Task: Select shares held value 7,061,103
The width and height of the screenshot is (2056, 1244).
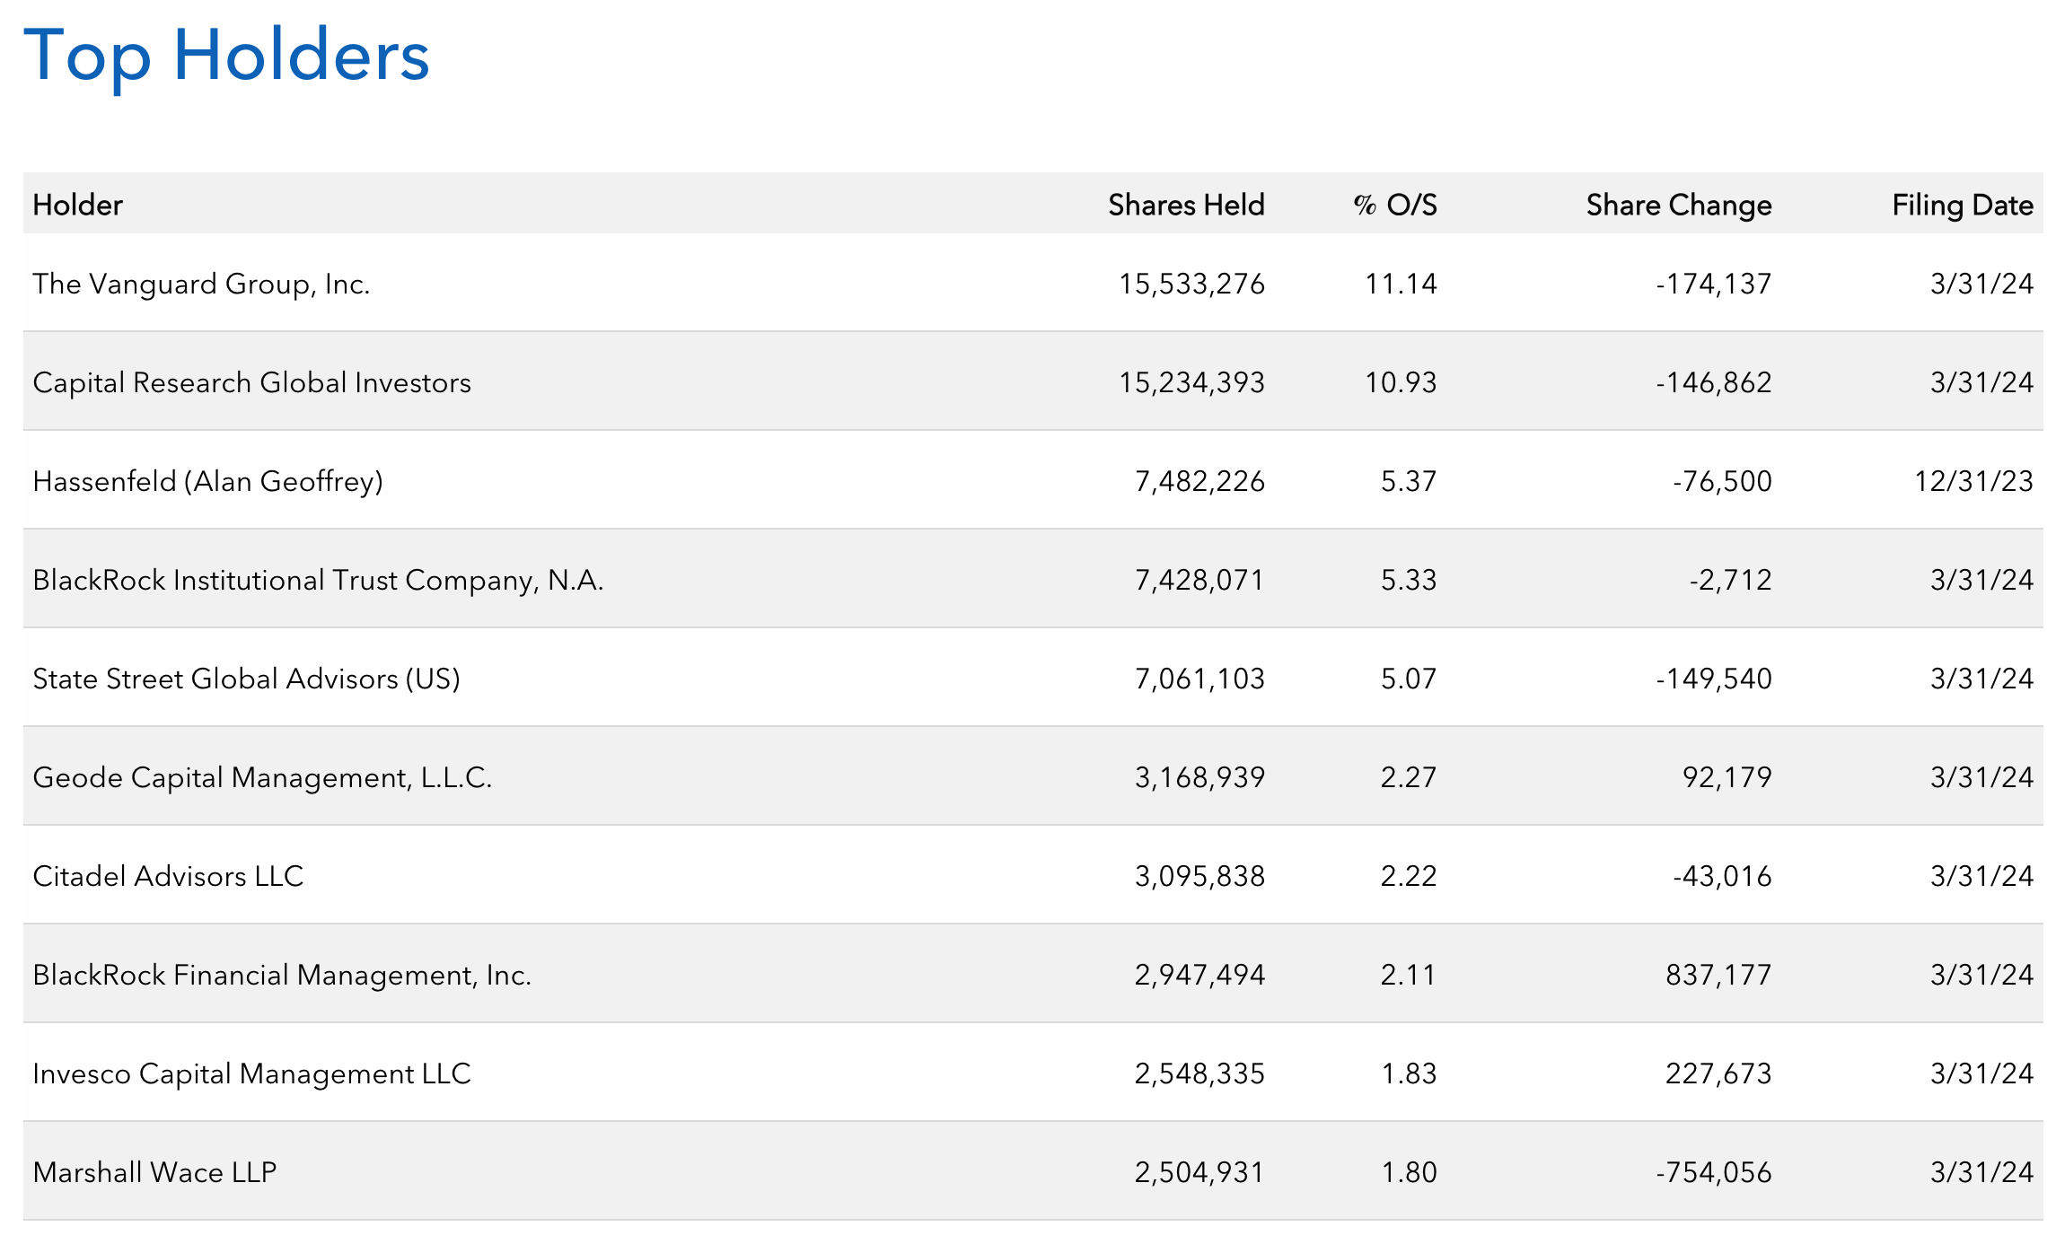Action: point(1199,679)
